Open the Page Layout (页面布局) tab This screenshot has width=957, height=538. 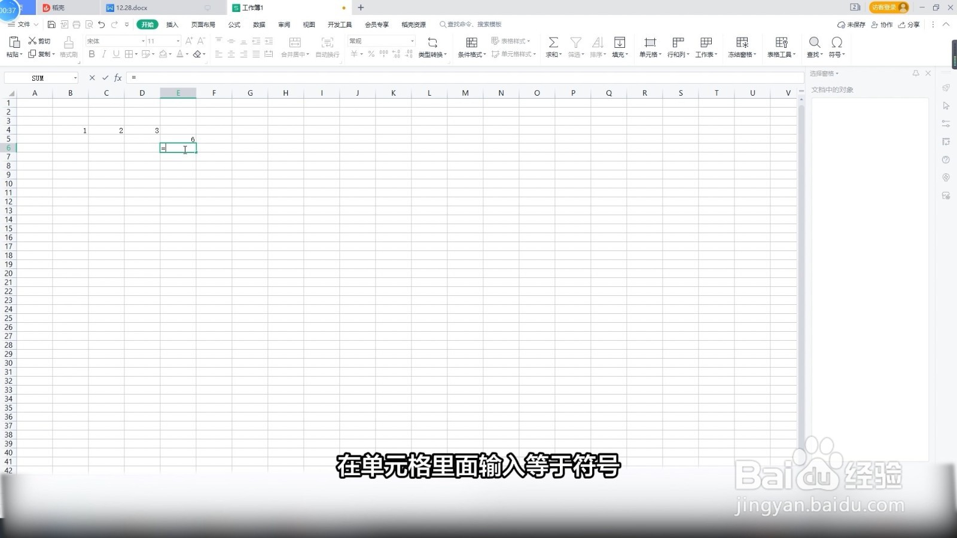click(x=203, y=25)
